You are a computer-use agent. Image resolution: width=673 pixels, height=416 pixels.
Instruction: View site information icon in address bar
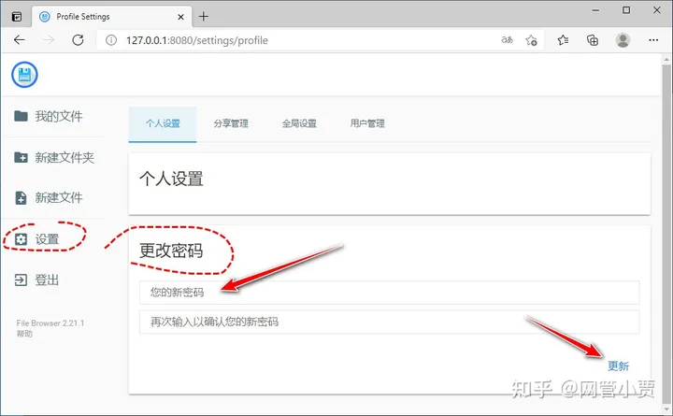pyautogui.click(x=111, y=40)
